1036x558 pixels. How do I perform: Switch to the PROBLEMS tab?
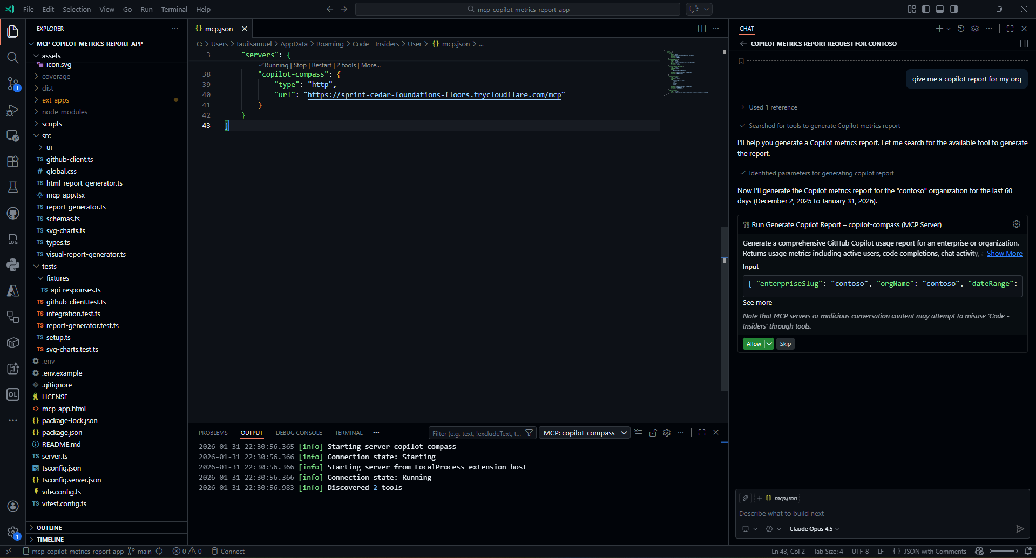[x=213, y=433]
